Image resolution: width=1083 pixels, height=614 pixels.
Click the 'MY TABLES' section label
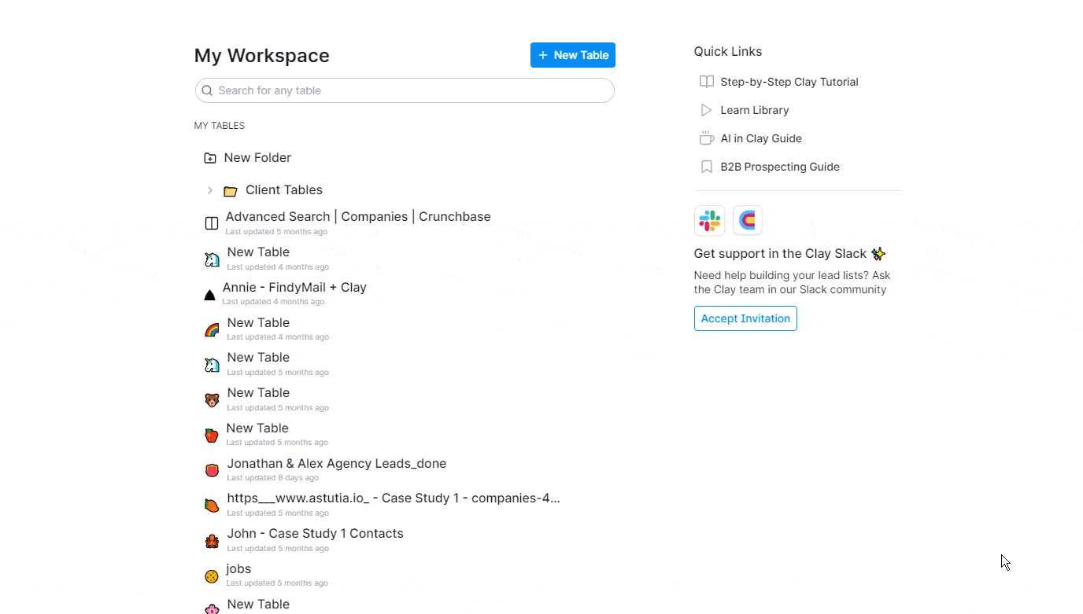[220, 126]
